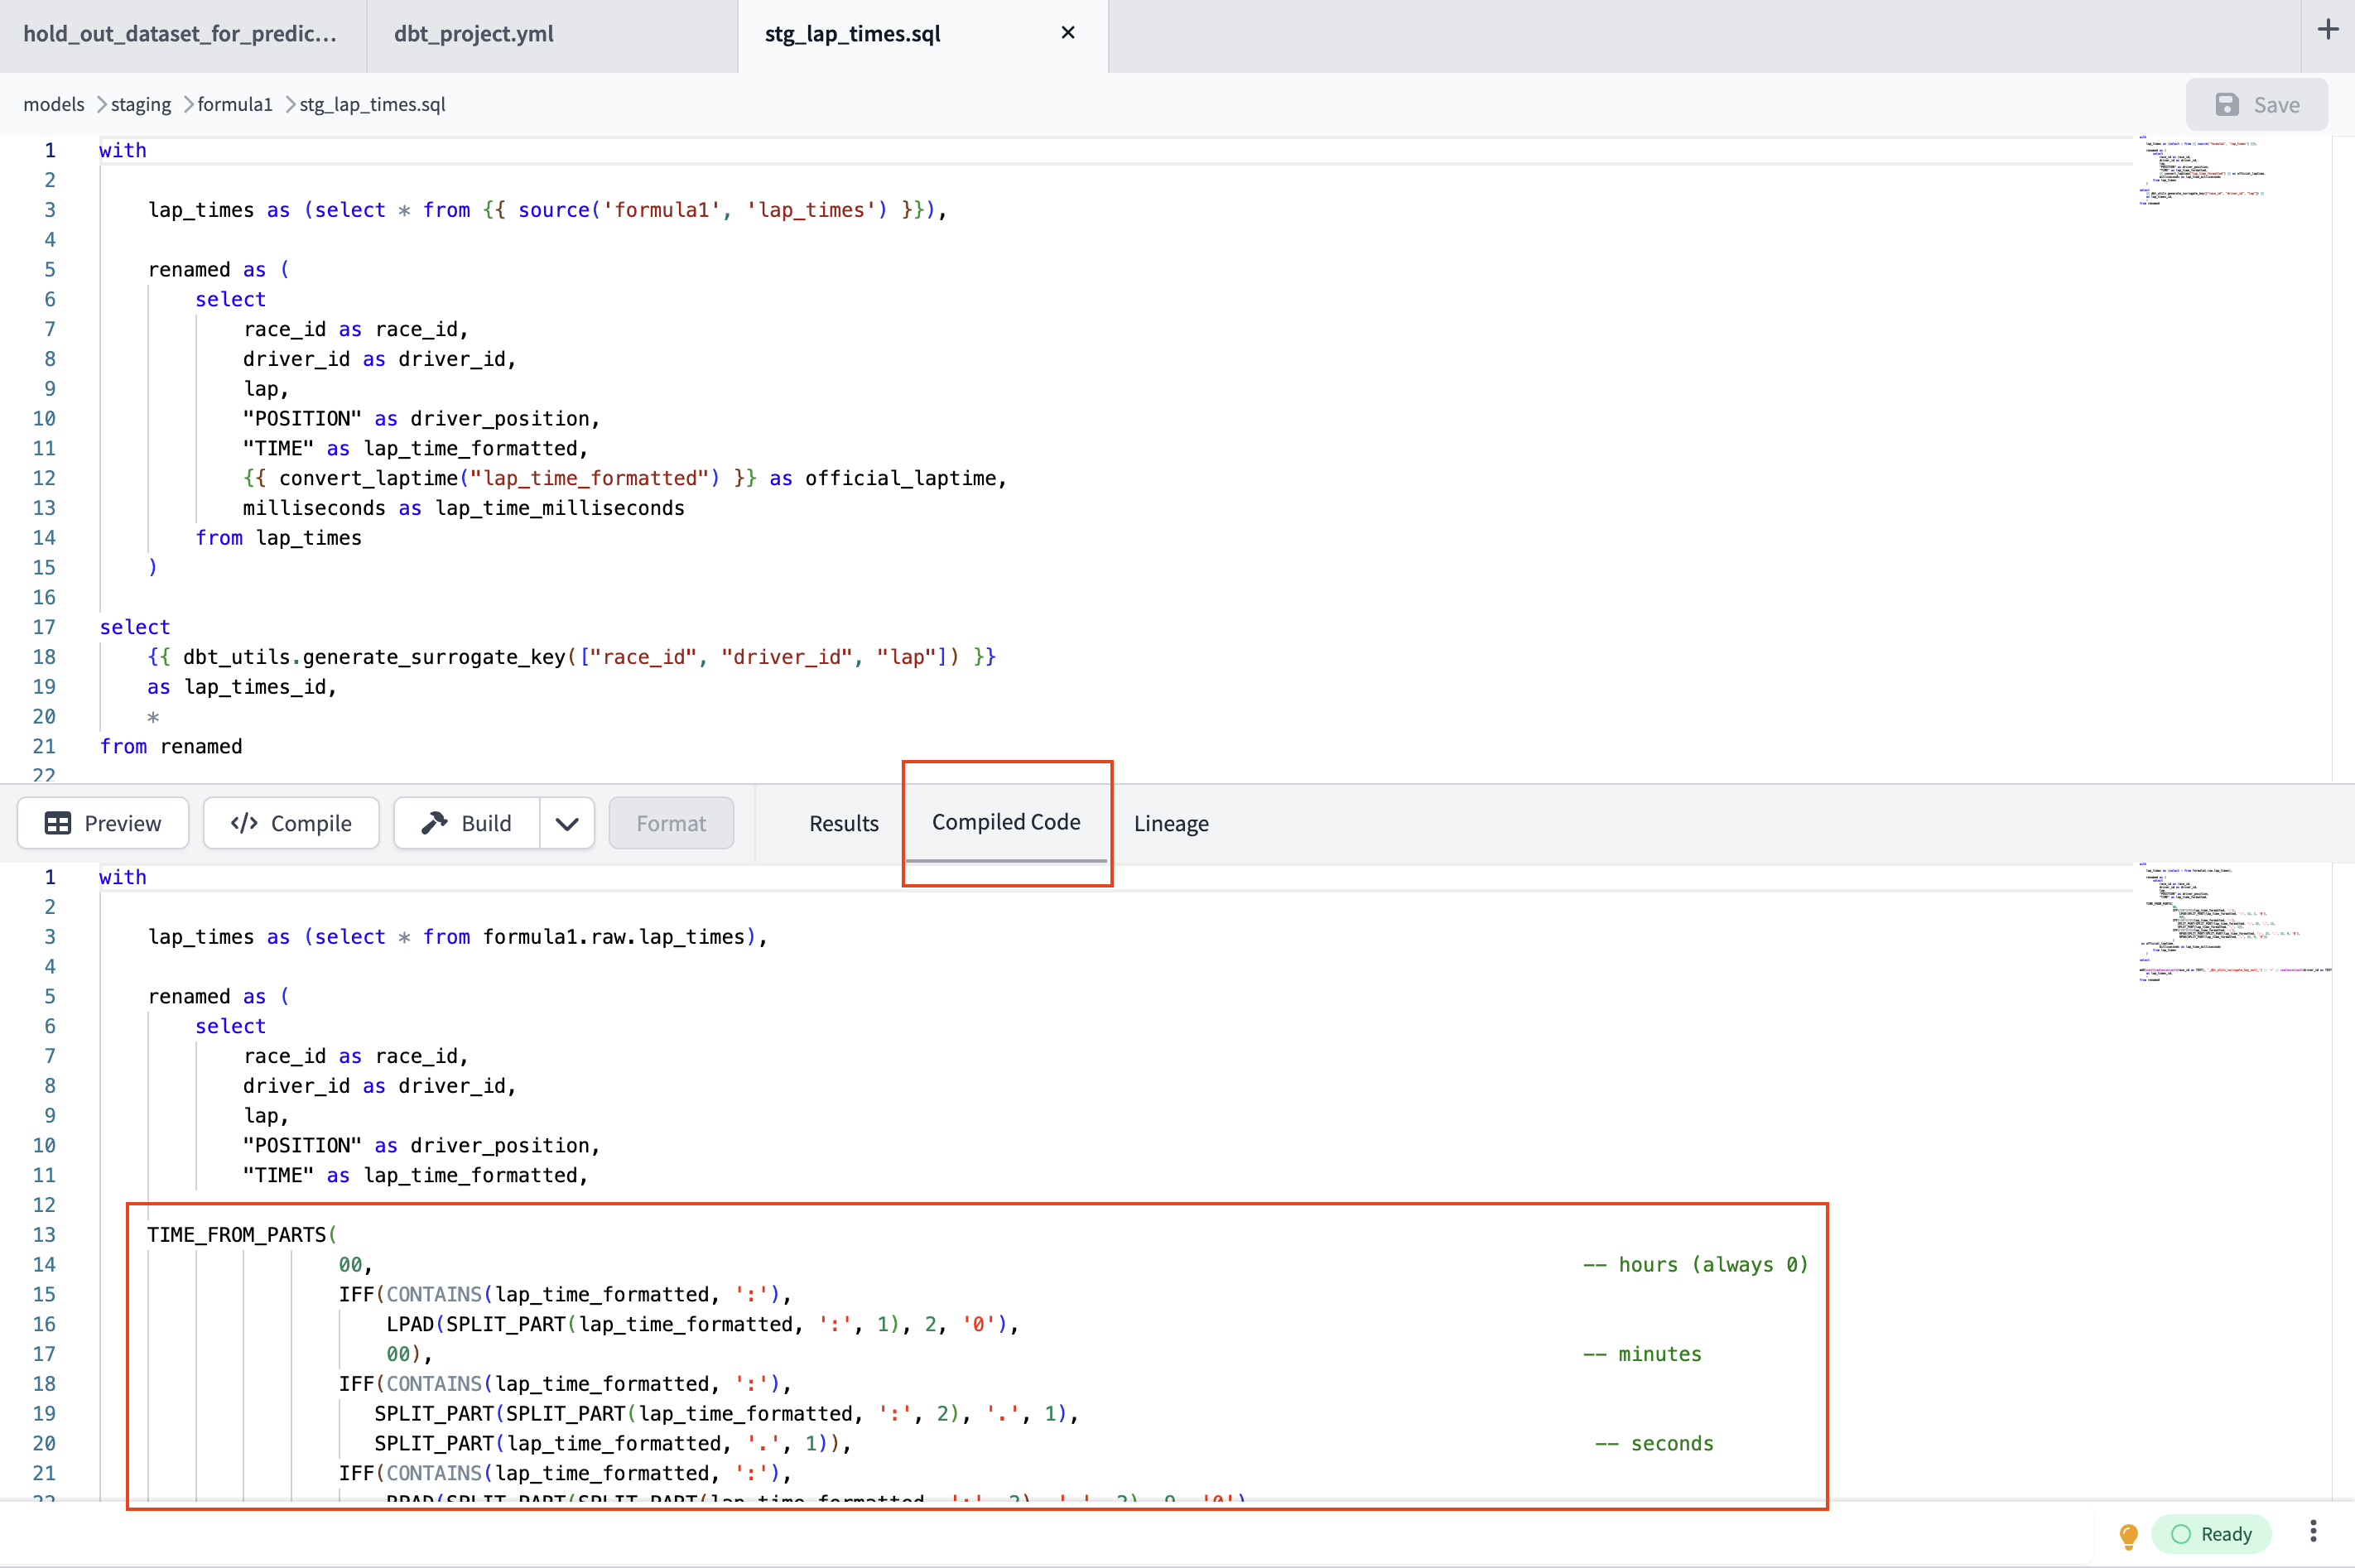This screenshot has height=1568, width=2355.
Task: Open the hold_out_dataset_for_predic tab
Action: [x=178, y=33]
